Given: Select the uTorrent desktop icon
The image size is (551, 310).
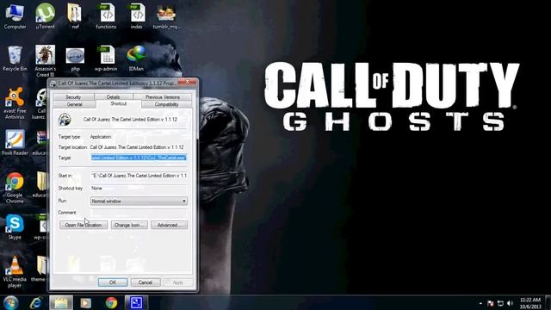Looking at the screenshot, I should tap(45, 17).
